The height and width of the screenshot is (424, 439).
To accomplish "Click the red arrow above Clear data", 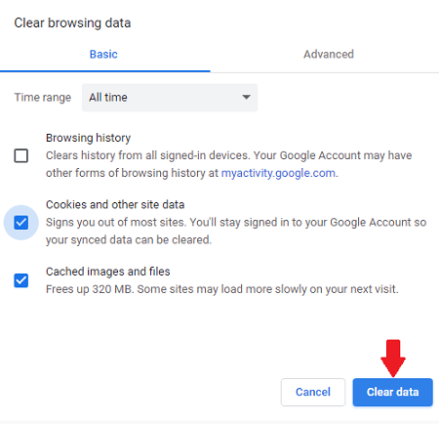I will coord(393,359).
